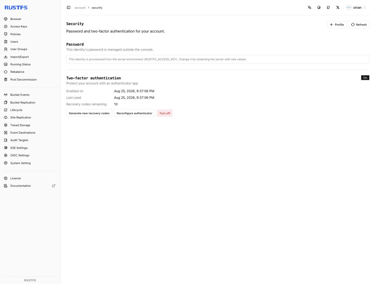Click the Enabled on label

[x=75, y=91]
